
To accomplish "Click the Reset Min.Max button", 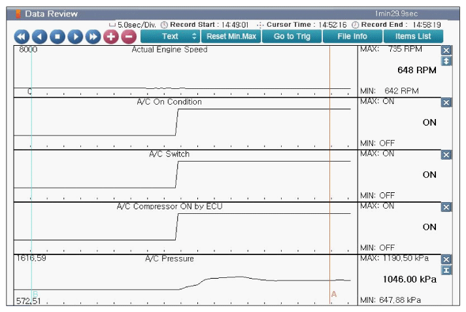I will pyautogui.click(x=230, y=37).
